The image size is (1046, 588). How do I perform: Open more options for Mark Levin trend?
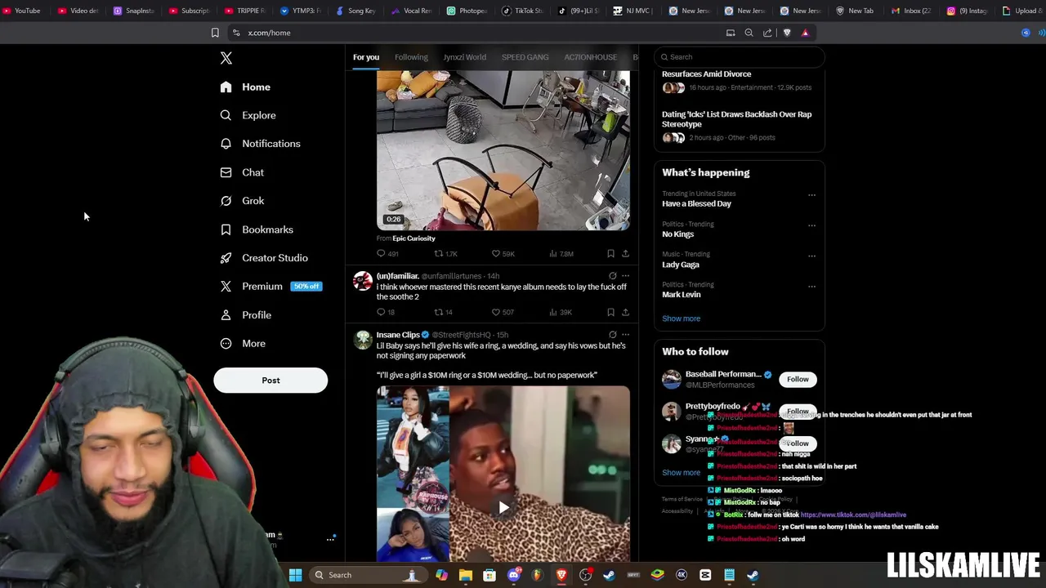tap(811, 286)
